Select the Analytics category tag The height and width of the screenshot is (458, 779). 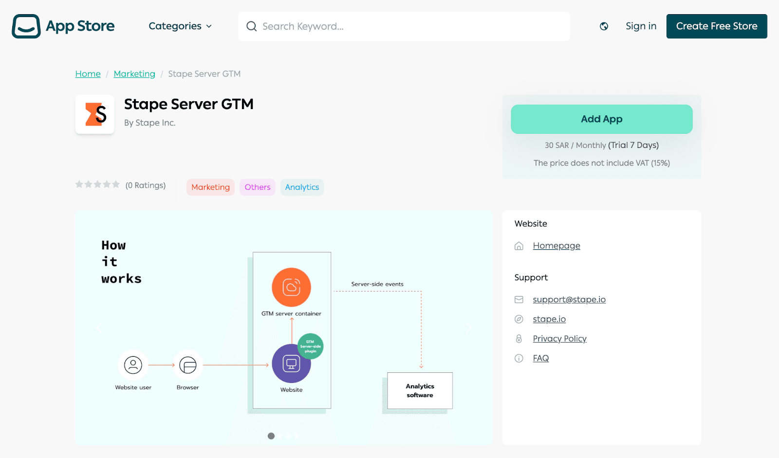coord(302,187)
